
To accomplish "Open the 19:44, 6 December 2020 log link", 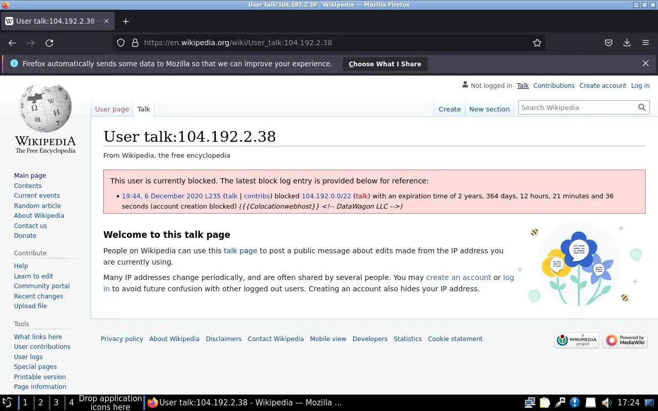I will [162, 196].
